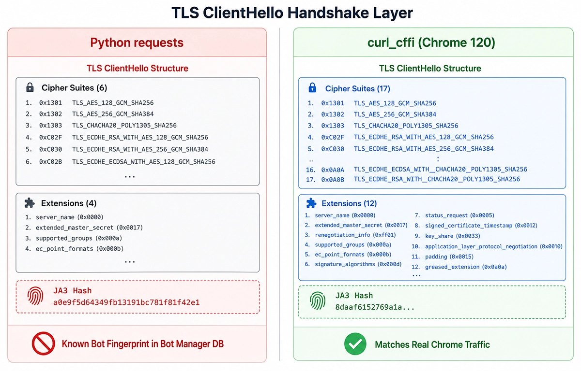This screenshot has height=371, width=581.
Task: Select TLS_CHACHA20_POLY1305_SHA256 in the curl_cffi list
Action: [406, 126]
